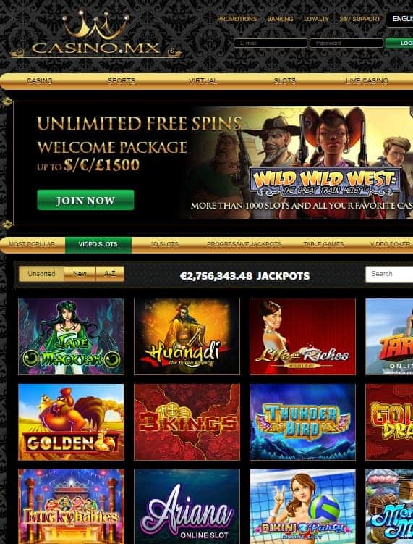Play the Lucky Babies slot game
The image size is (413, 544).
tap(71, 506)
